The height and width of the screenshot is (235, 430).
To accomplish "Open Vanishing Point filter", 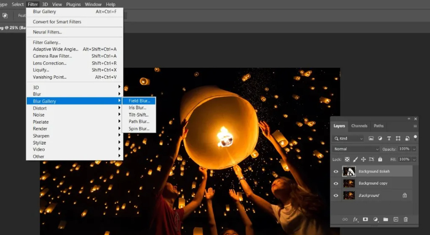I will coord(75,77).
